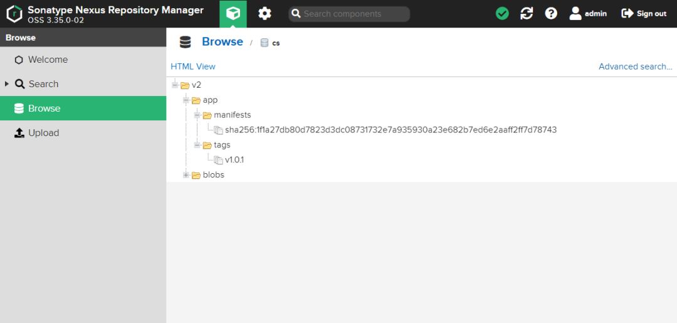Open the Browse cube icon in header
The height and width of the screenshot is (323, 677).
tap(233, 14)
